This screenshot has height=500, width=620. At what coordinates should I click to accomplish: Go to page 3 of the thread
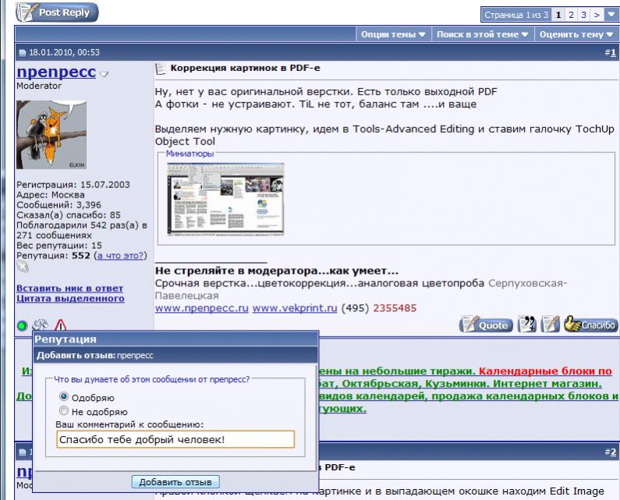click(x=583, y=15)
